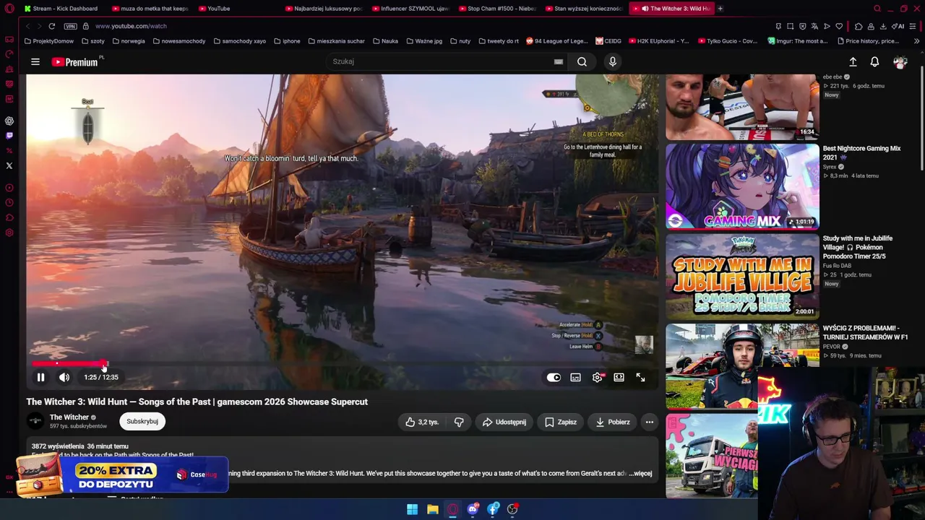Turn on subtitles in the video player
The width and height of the screenshot is (925, 520).
pos(575,377)
